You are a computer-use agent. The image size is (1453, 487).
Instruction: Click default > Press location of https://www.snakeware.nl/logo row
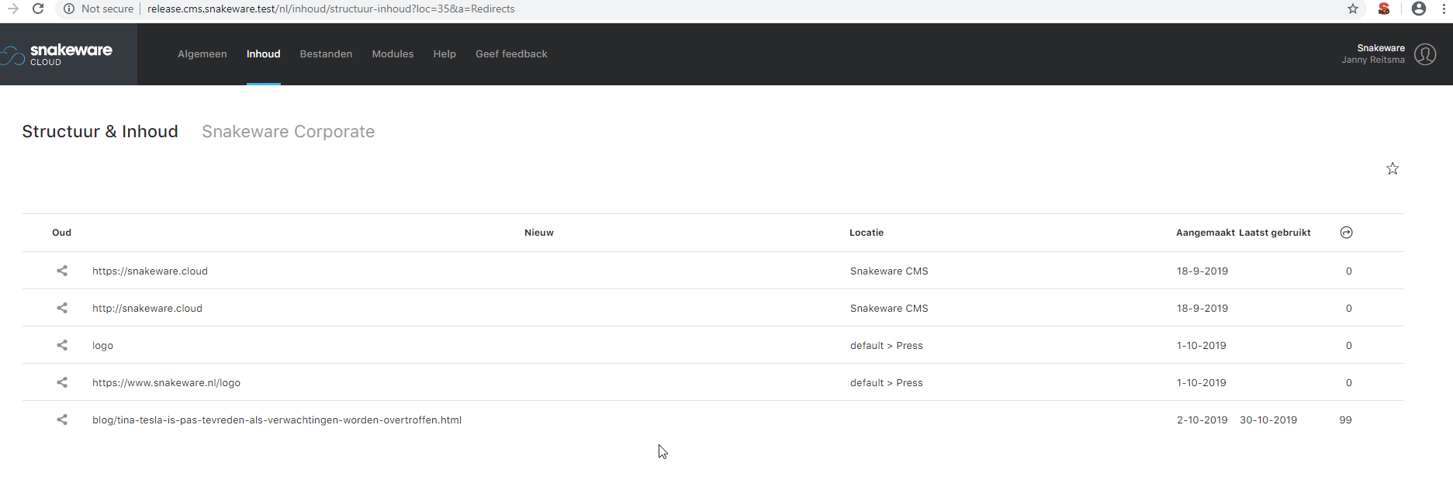[x=887, y=382]
